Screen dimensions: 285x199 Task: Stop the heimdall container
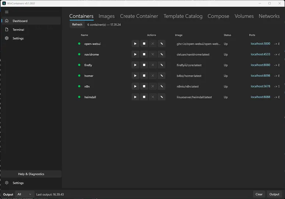[144, 97]
